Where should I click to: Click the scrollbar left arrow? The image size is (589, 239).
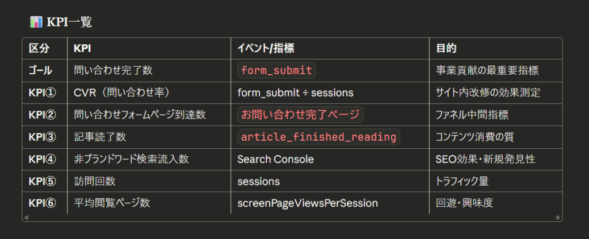point(25,218)
